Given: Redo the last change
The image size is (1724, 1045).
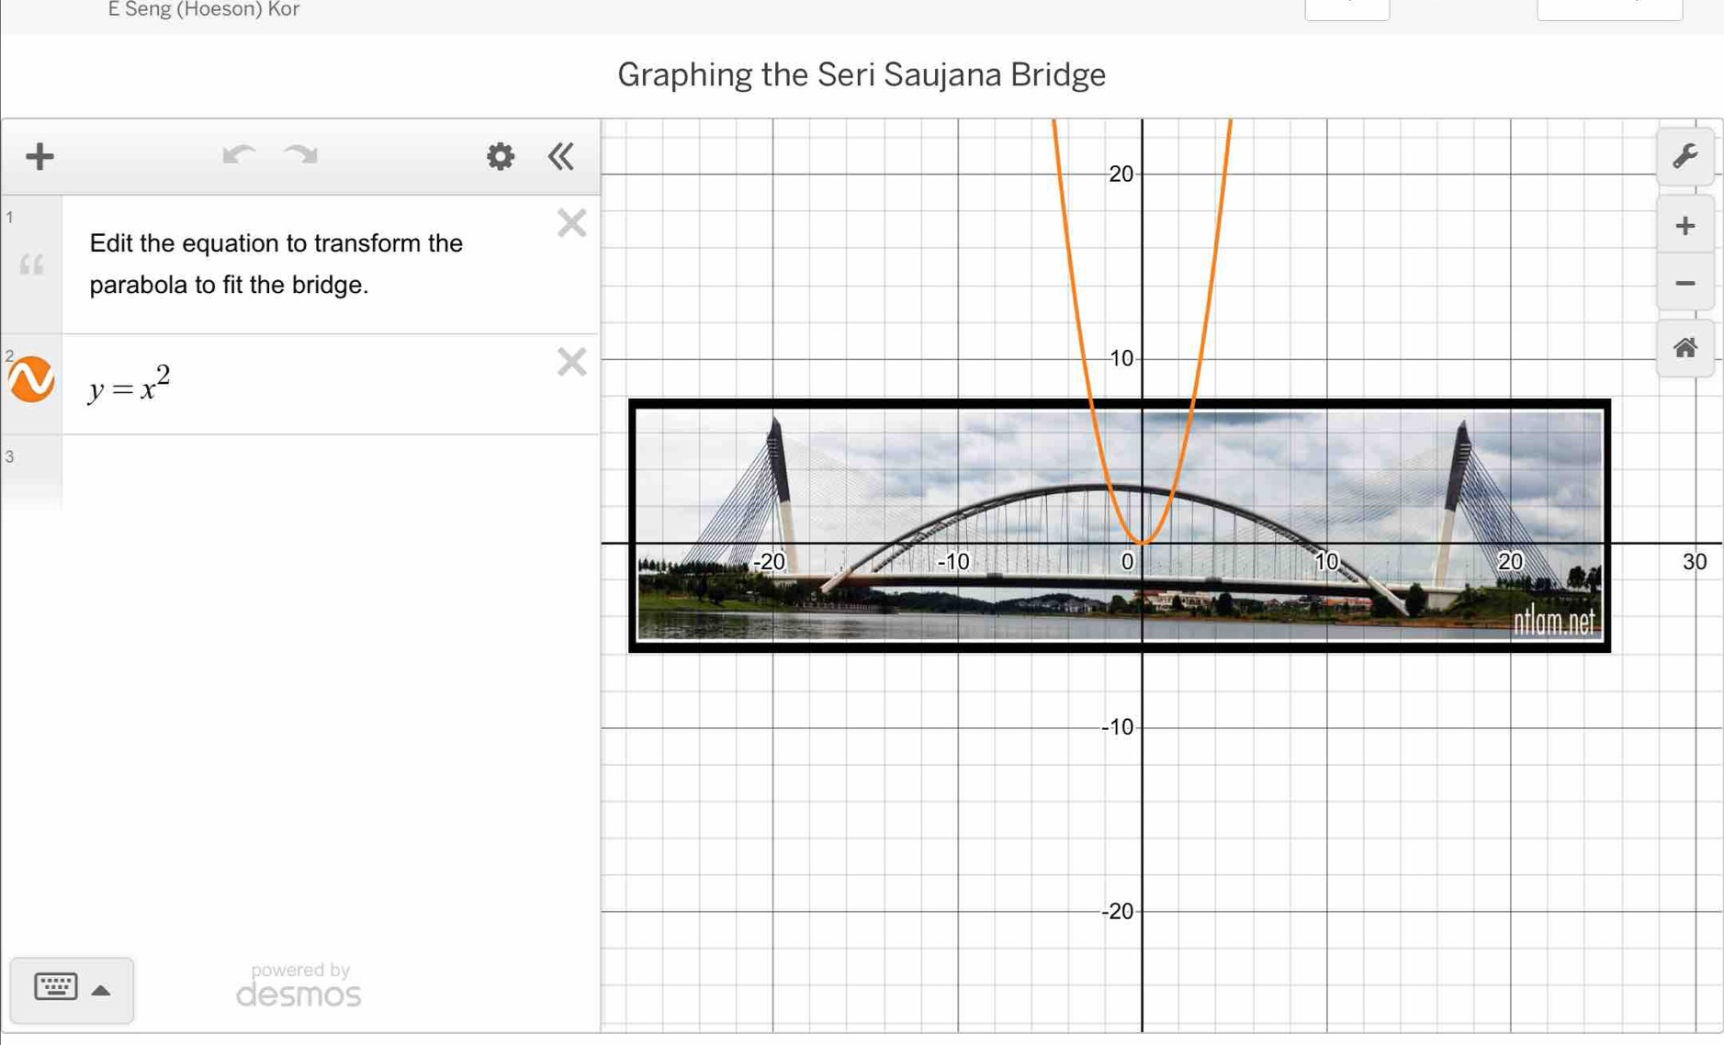Looking at the screenshot, I should point(299,154).
